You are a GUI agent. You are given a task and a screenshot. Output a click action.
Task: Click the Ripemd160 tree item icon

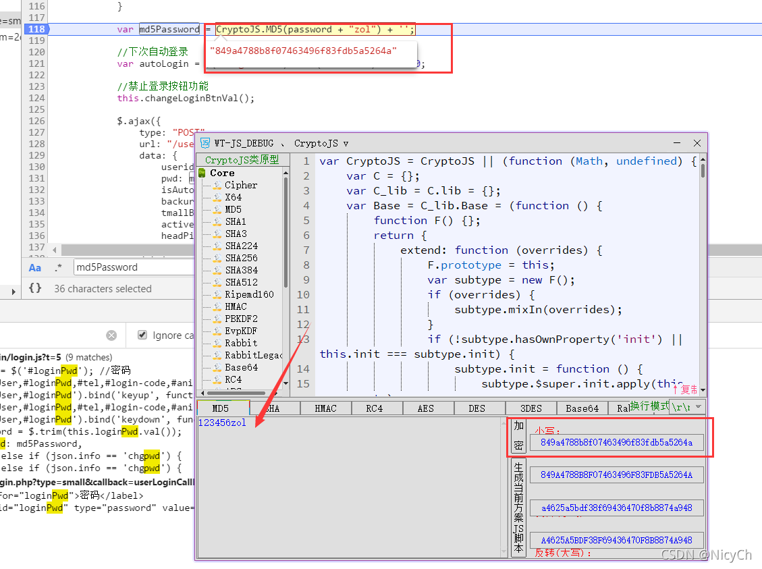(x=218, y=294)
